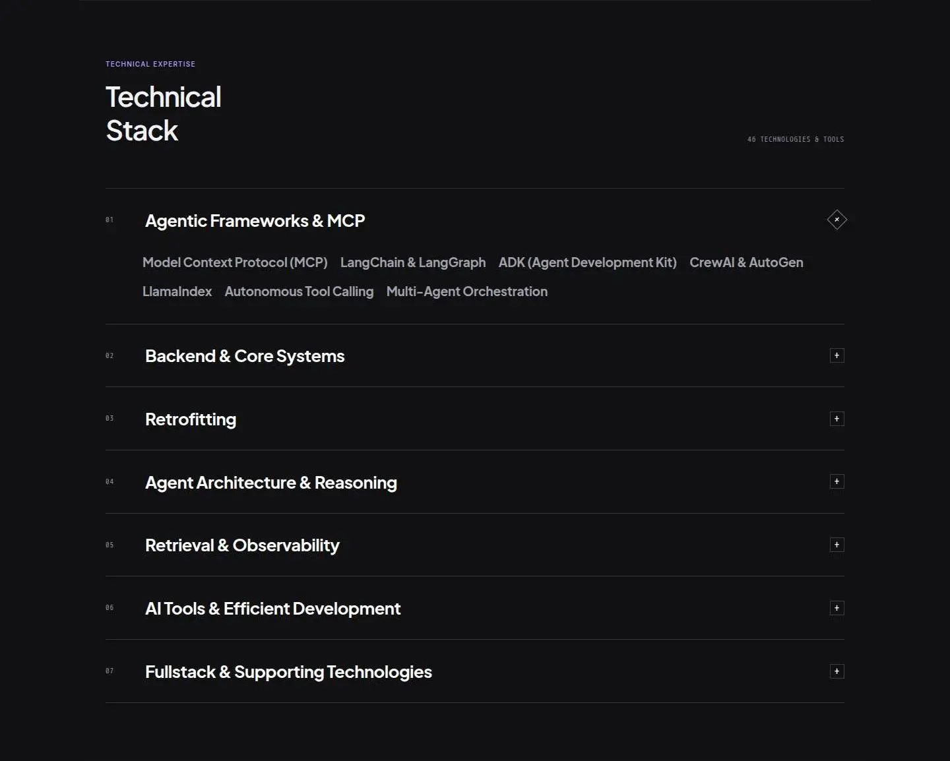
Task: Click the 02 section number
Action: tap(110, 355)
